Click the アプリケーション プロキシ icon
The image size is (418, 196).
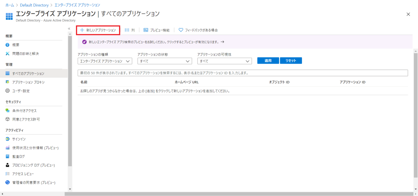(x=8, y=82)
